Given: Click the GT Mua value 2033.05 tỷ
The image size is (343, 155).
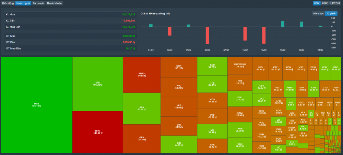Looking at the screenshot, I should point(129,36).
